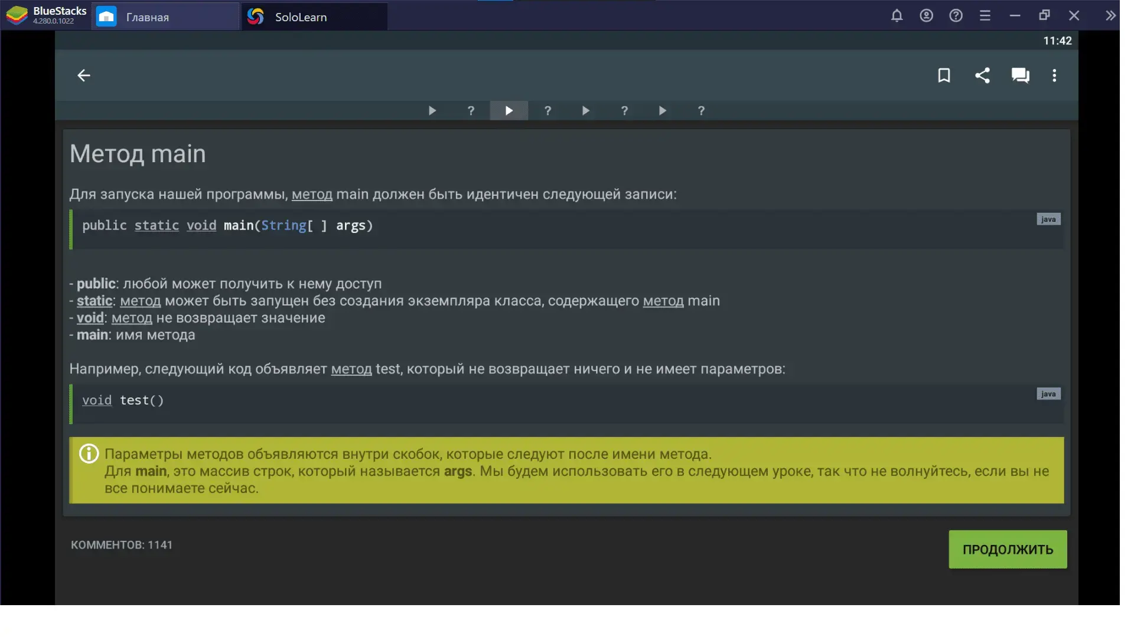
Task: Restore down the BlueStacks window
Action: click(1044, 16)
